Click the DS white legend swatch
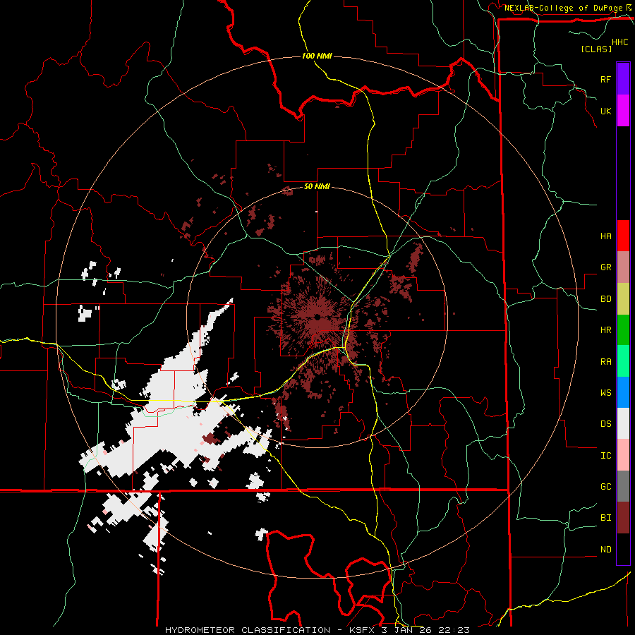The width and height of the screenshot is (635, 635). 623,423
